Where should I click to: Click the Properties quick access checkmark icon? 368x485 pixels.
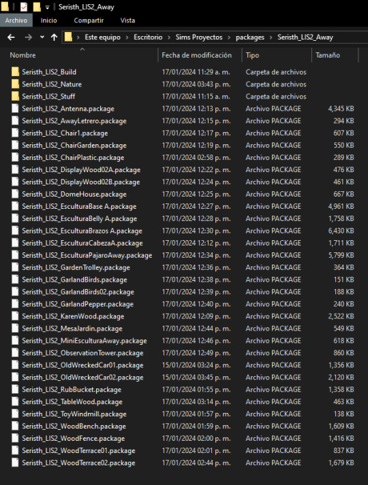[x=24, y=7]
